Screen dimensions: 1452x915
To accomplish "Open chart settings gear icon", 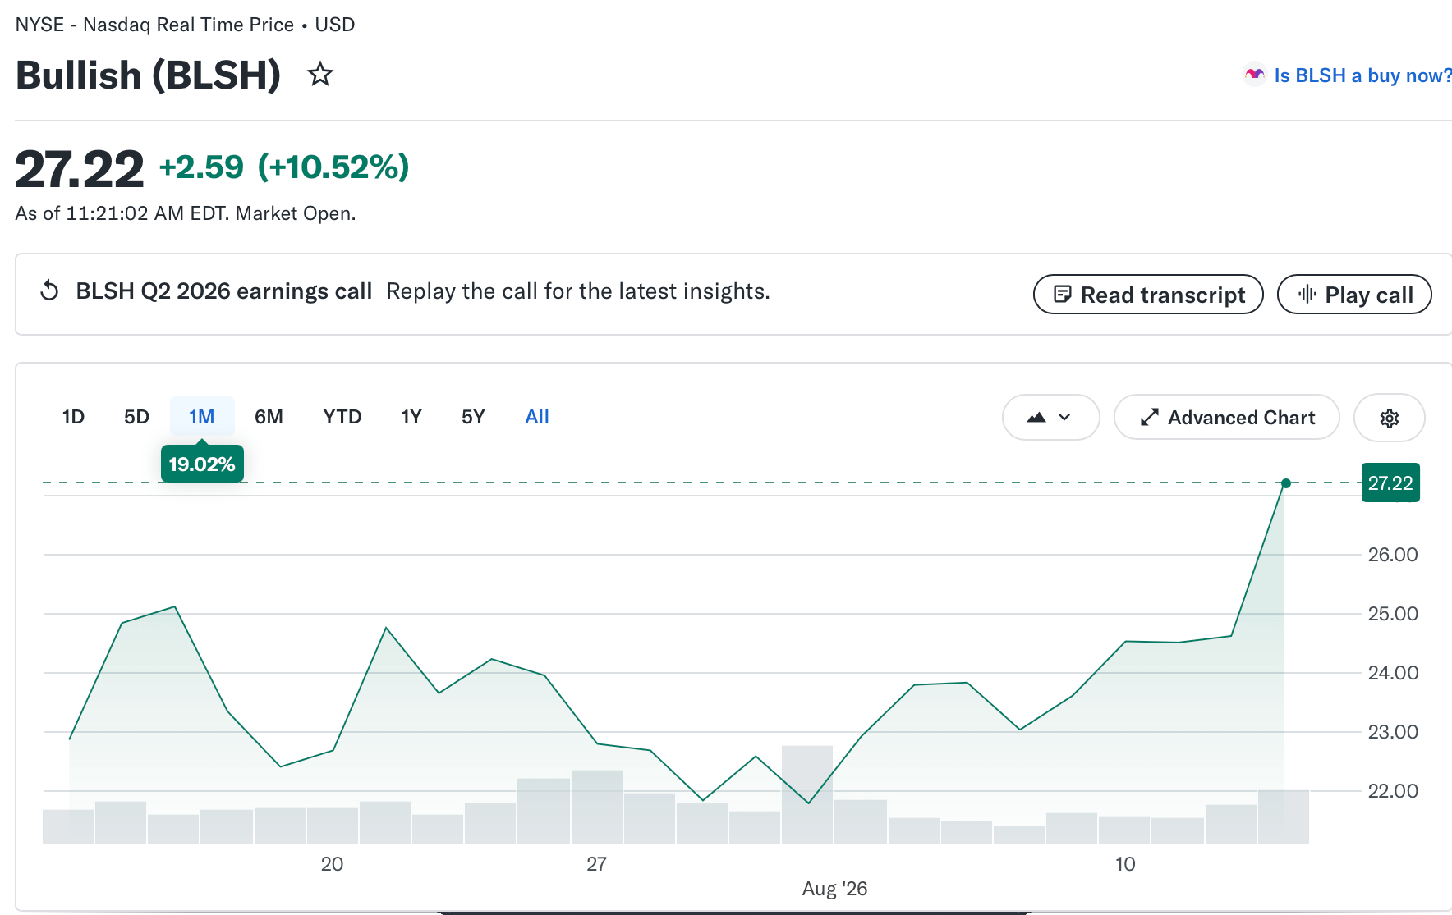I will [1389, 418].
